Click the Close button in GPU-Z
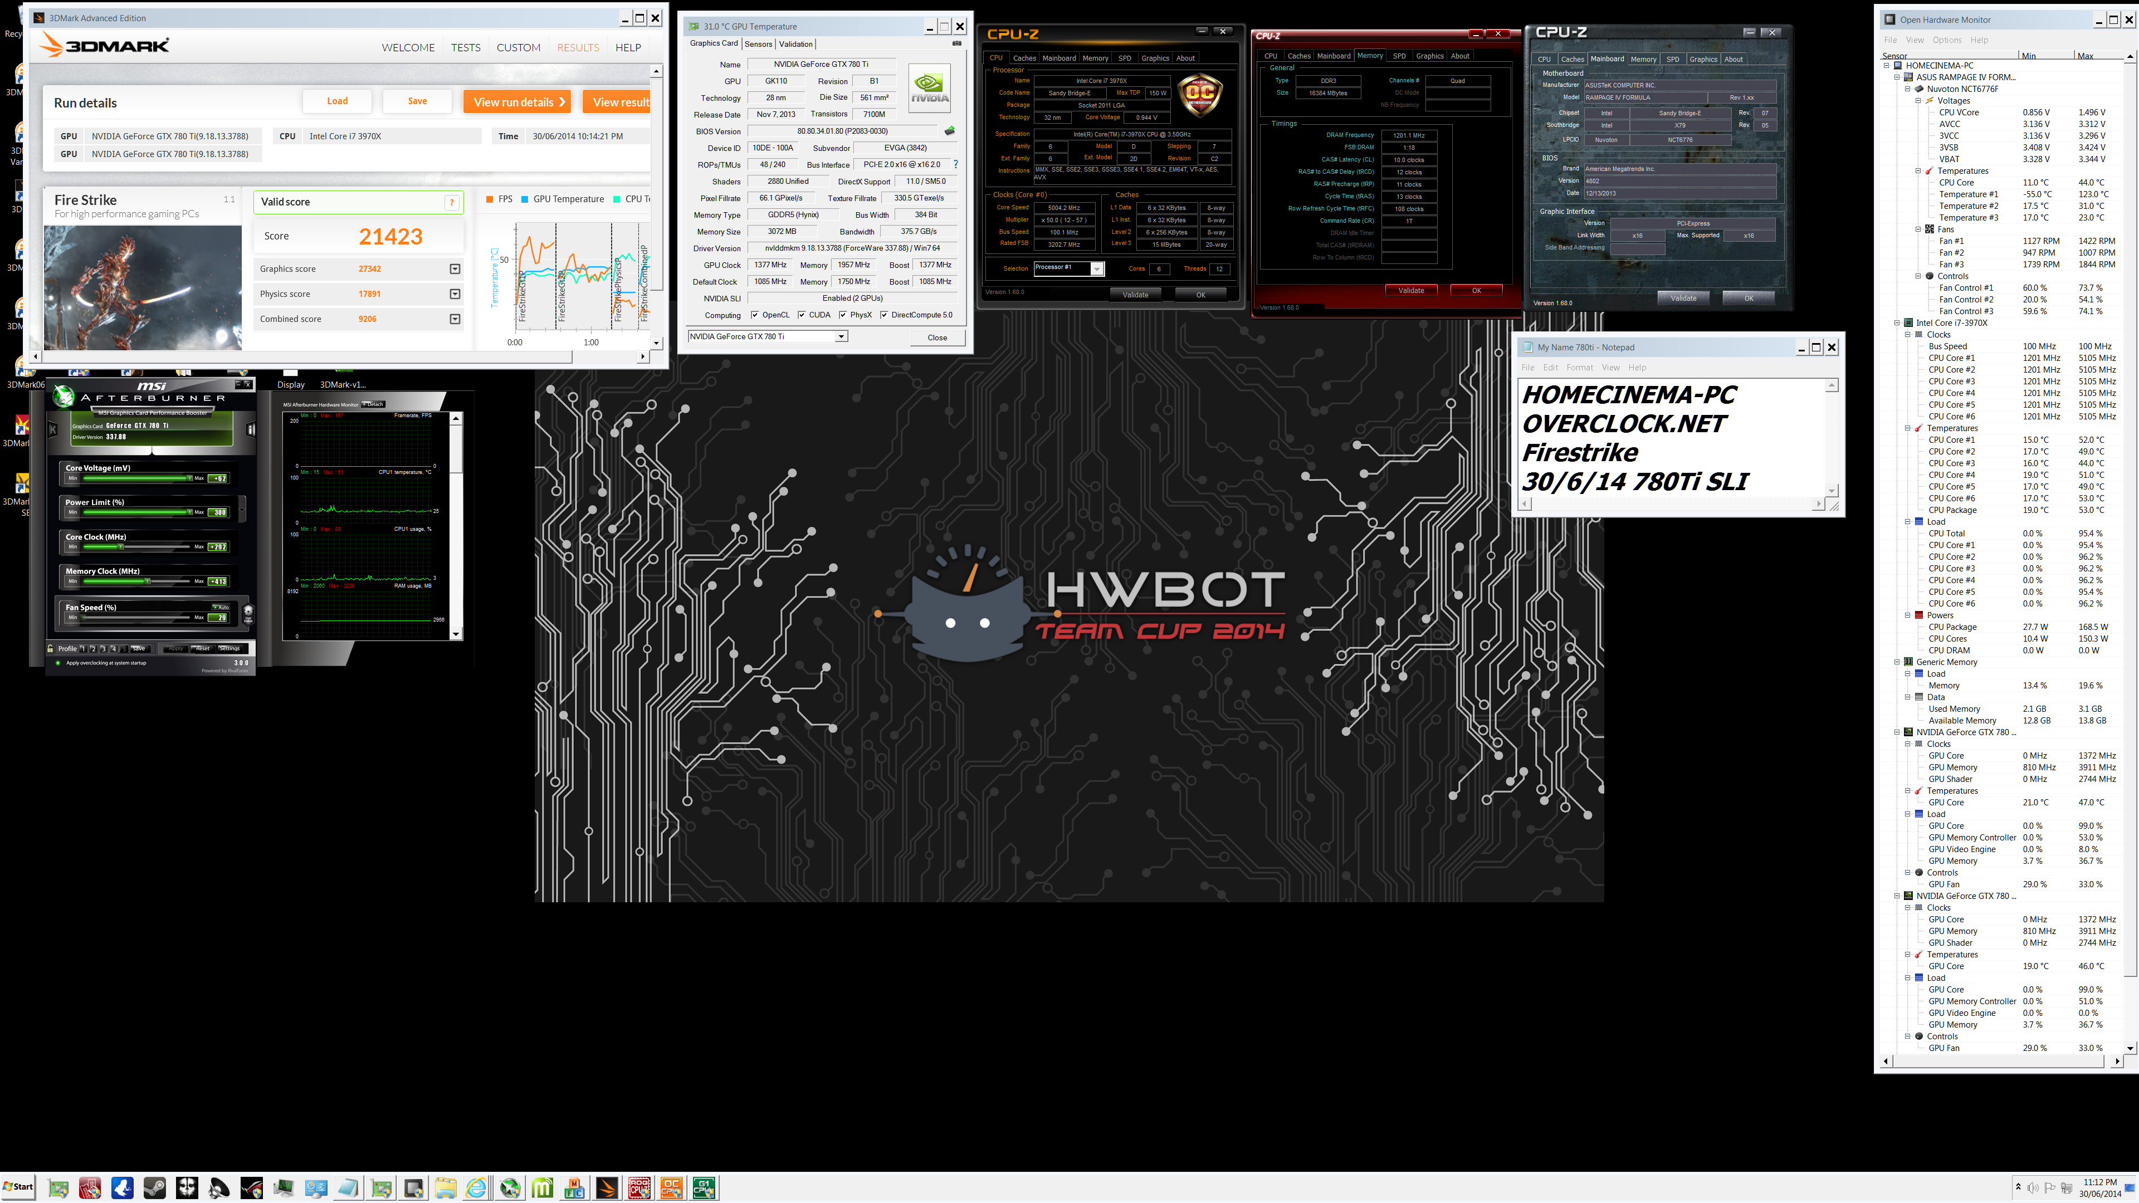 pos(936,337)
